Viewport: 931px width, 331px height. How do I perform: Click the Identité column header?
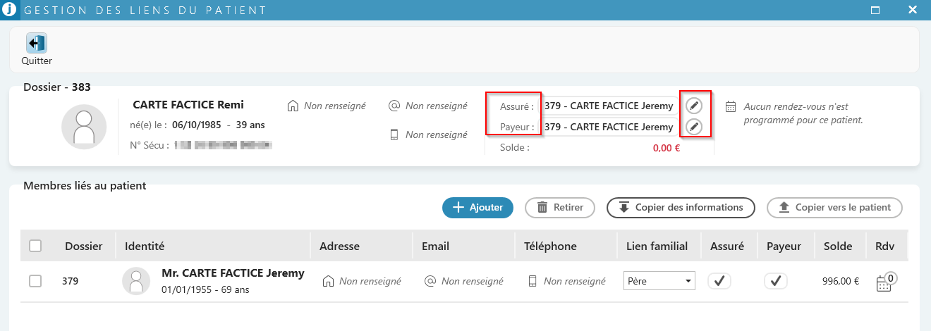point(145,246)
